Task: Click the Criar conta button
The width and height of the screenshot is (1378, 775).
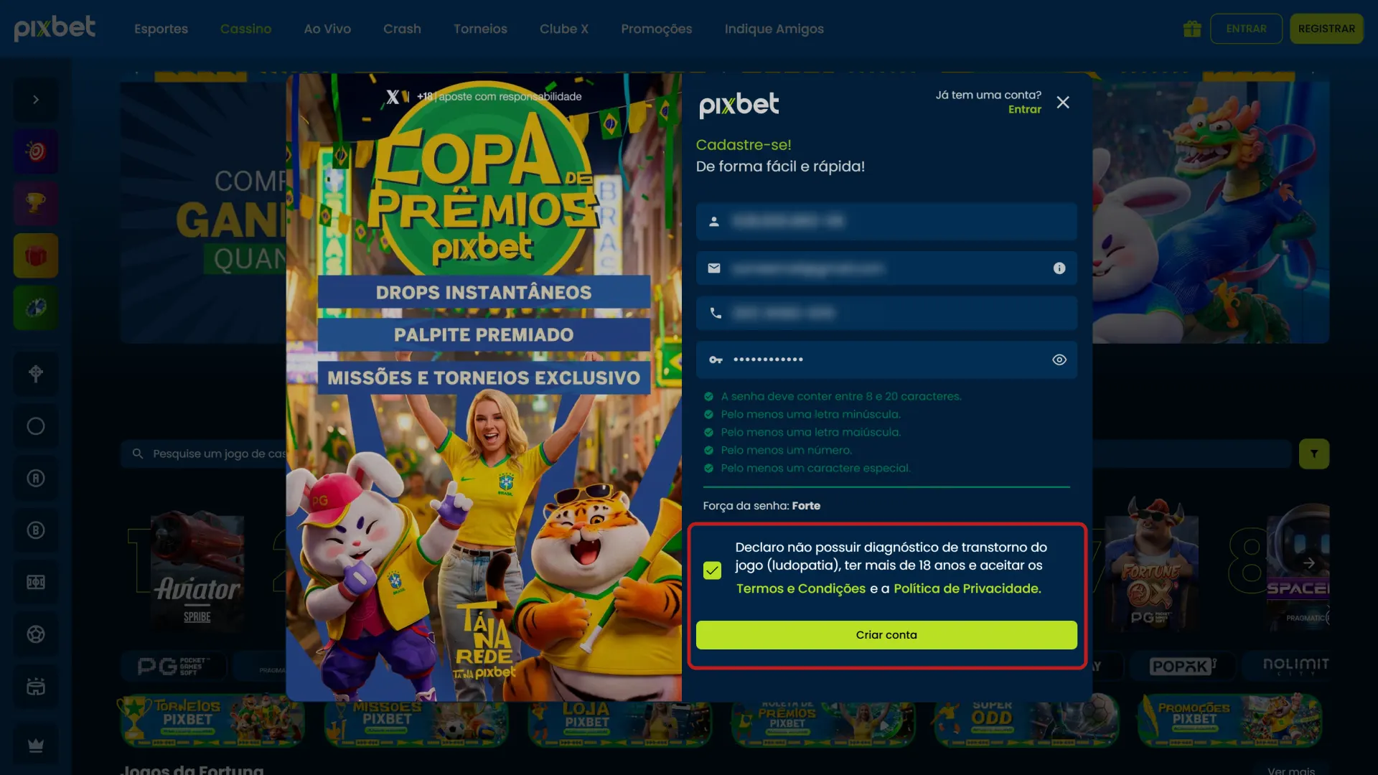Action: point(886,635)
